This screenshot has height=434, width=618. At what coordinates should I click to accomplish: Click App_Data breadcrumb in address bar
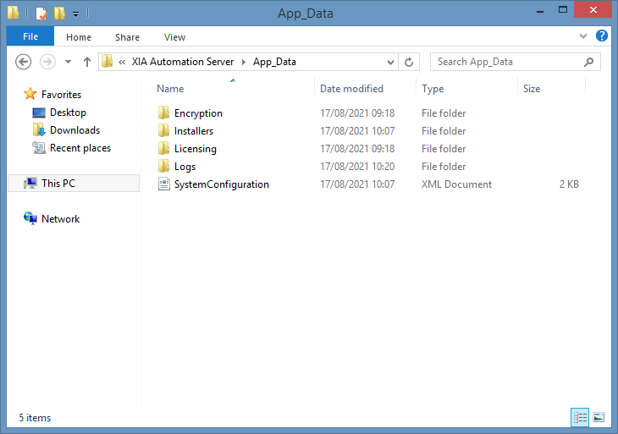274,62
